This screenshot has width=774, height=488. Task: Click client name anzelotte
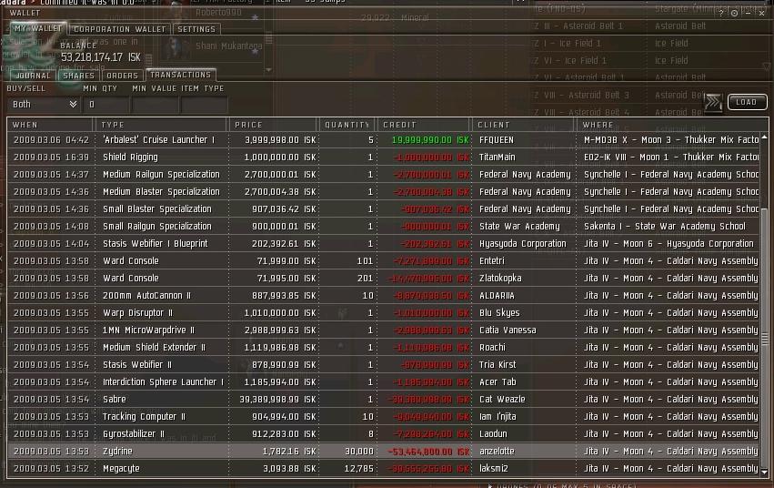click(497, 451)
